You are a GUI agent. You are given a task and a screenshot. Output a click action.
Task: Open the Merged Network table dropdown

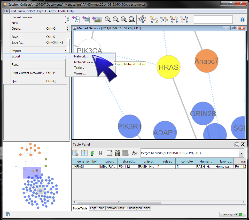tap(241, 153)
